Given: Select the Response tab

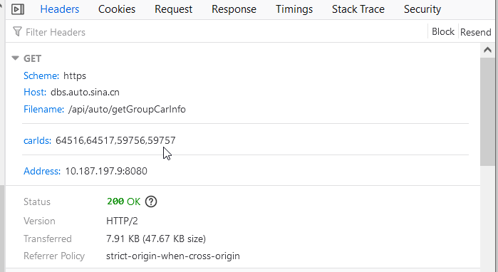Looking at the screenshot, I should click(x=234, y=9).
